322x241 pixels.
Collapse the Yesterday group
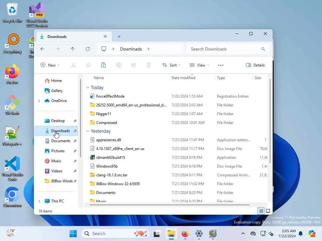coord(88,131)
